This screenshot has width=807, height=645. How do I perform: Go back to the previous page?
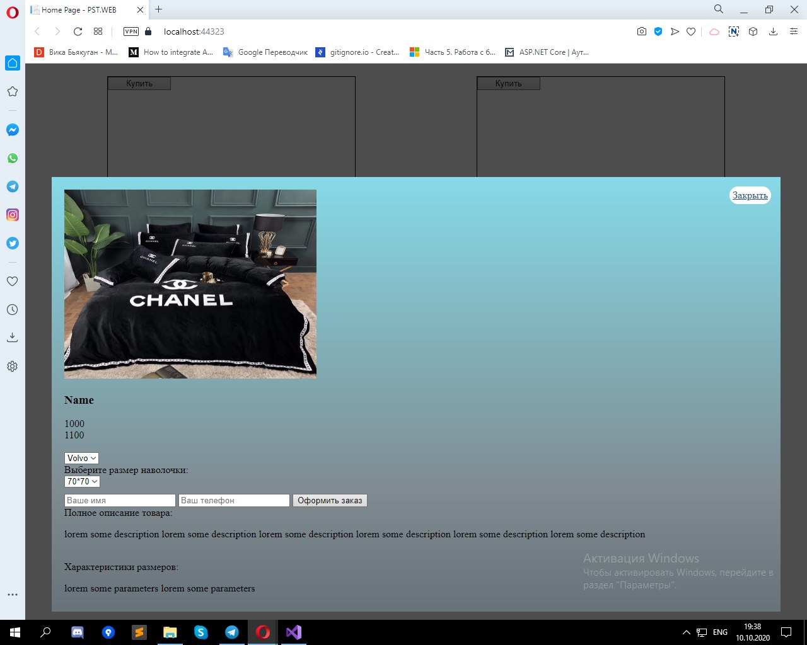click(37, 31)
